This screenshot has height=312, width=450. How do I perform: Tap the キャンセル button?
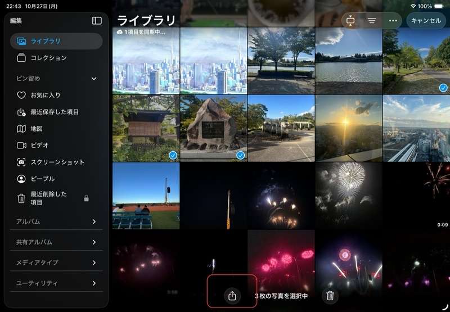click(x=426, y=21)
